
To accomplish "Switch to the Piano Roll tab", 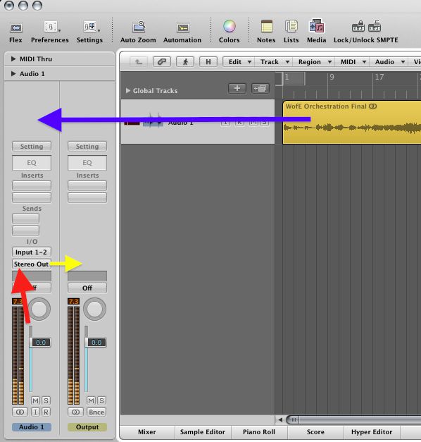I will coord(259,432).
